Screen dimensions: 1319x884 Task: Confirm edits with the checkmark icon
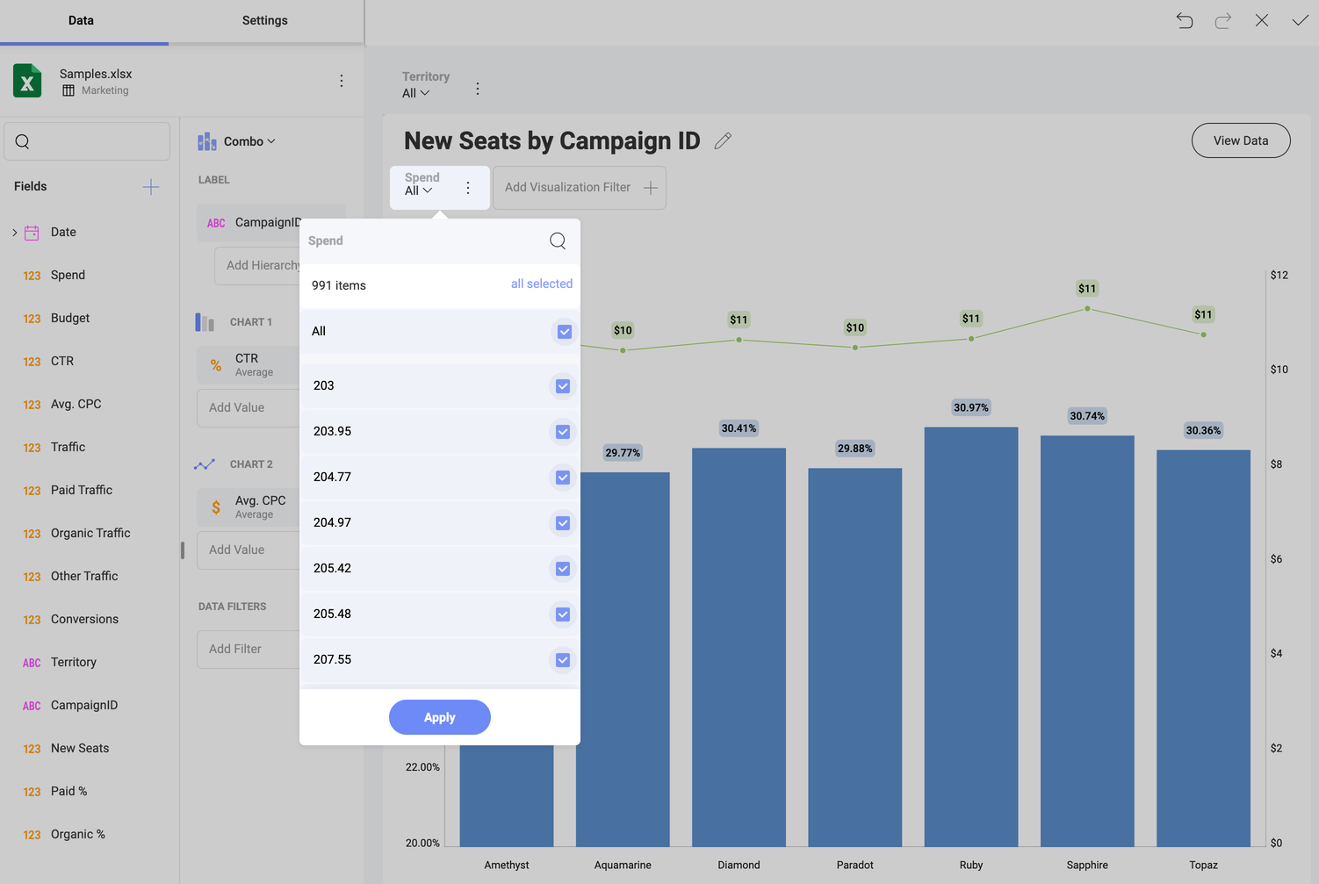pyautogui.click(x=1301, y=20)
